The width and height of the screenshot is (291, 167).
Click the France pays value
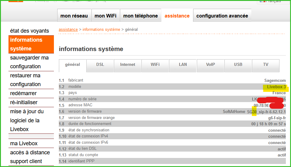[x=279, y=93]
